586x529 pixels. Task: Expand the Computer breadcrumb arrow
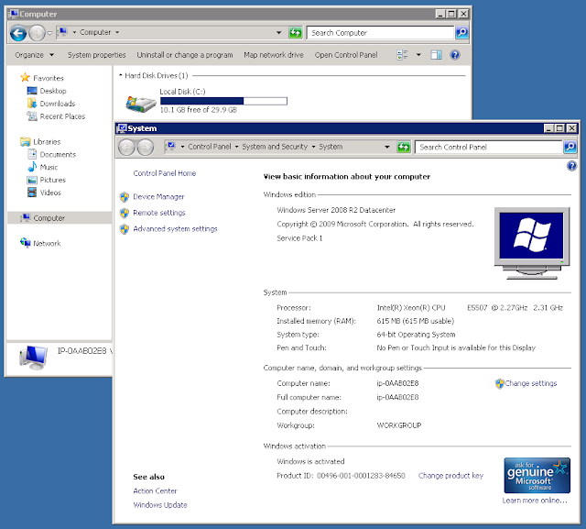117,33
